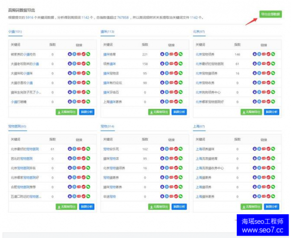Click 脑图分析 button in 上海 panel

[272, 207]
